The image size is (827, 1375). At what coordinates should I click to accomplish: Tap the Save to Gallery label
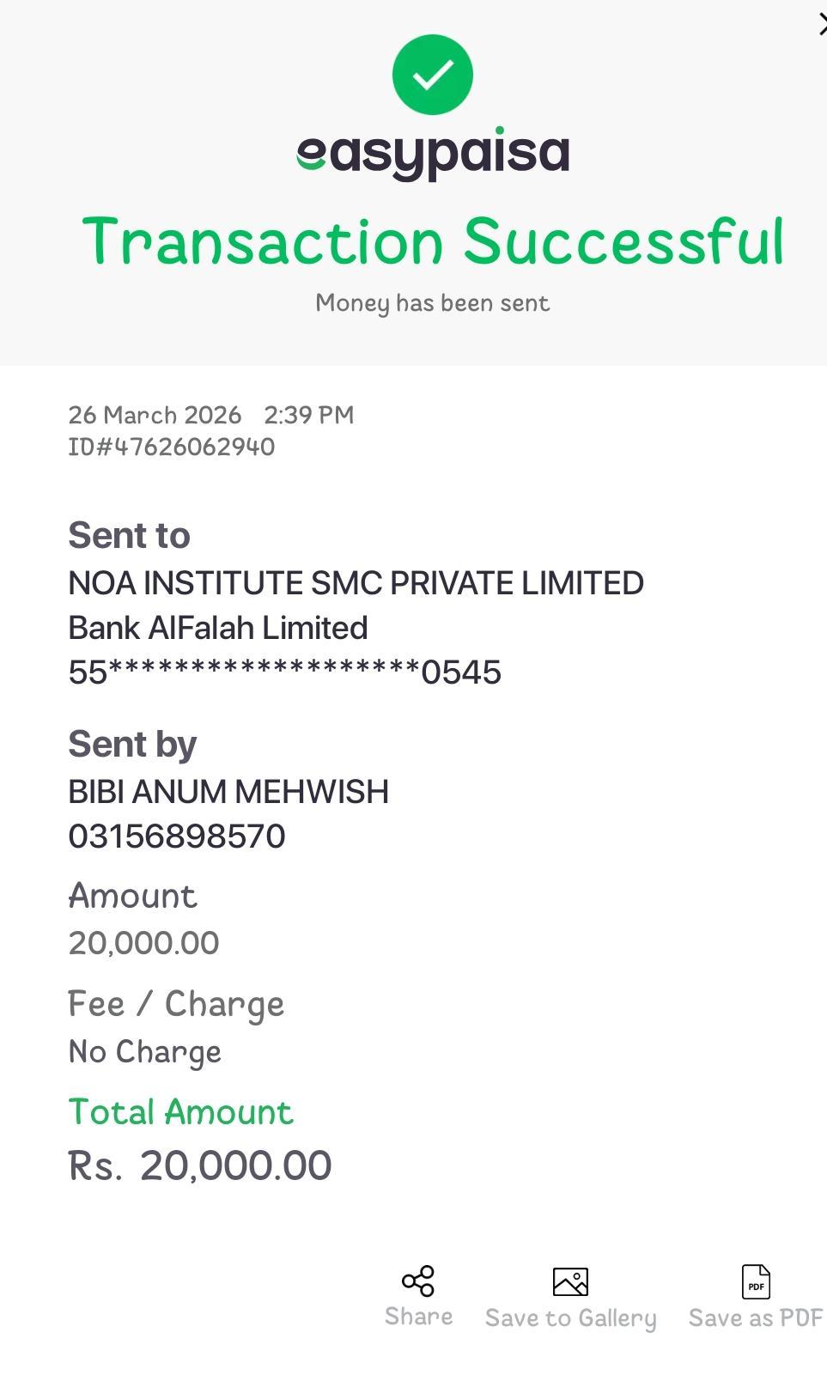(570, 1318)
